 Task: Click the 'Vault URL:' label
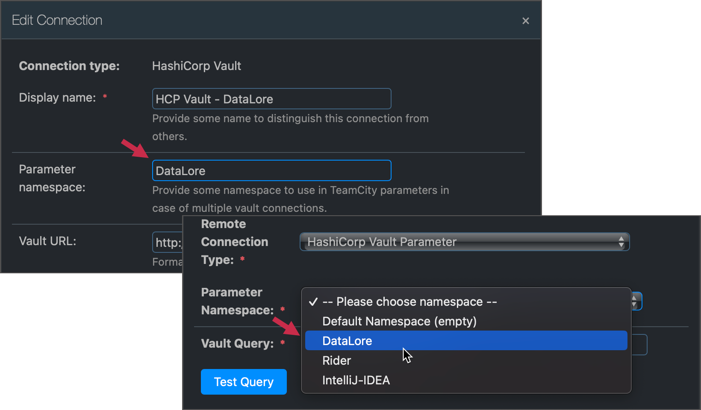point(47,241)
